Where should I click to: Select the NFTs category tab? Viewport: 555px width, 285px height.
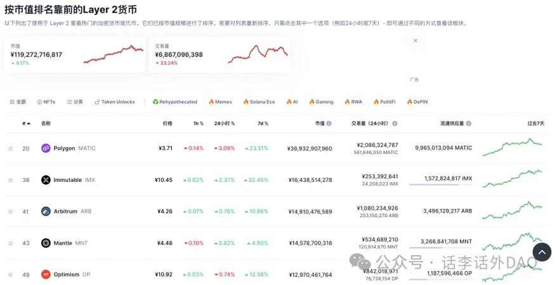tap(46, 102)
